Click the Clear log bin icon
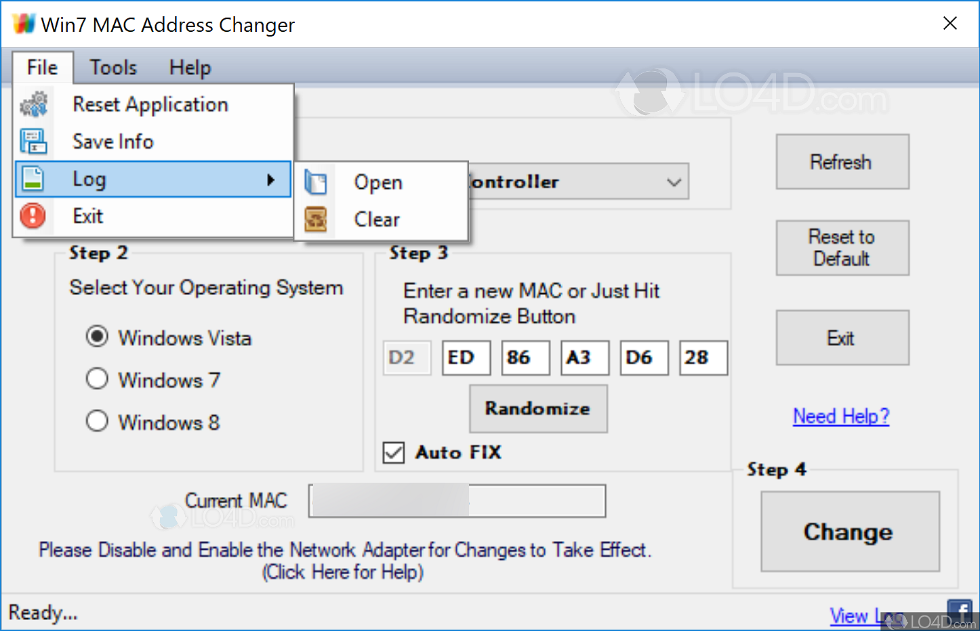This screenshot has height=631, width=980. pos(316,219)
